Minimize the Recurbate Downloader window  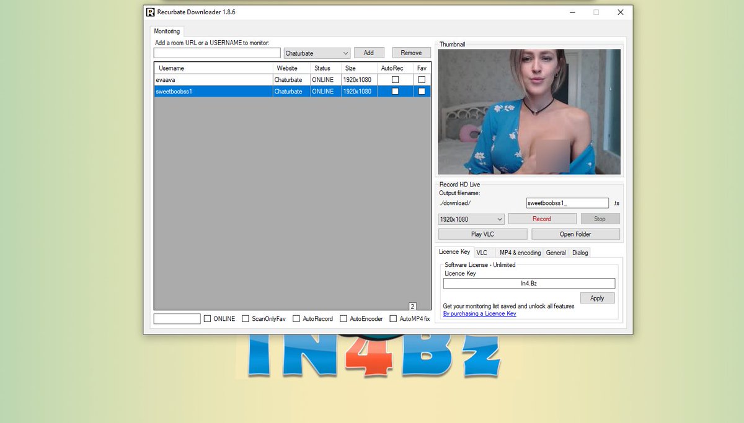[x=571, y=12]
